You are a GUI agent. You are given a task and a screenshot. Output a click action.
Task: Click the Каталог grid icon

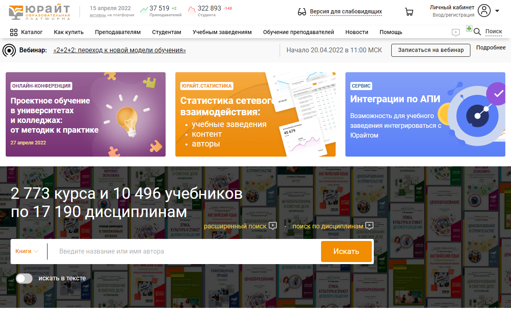click(x=14, y=32)
